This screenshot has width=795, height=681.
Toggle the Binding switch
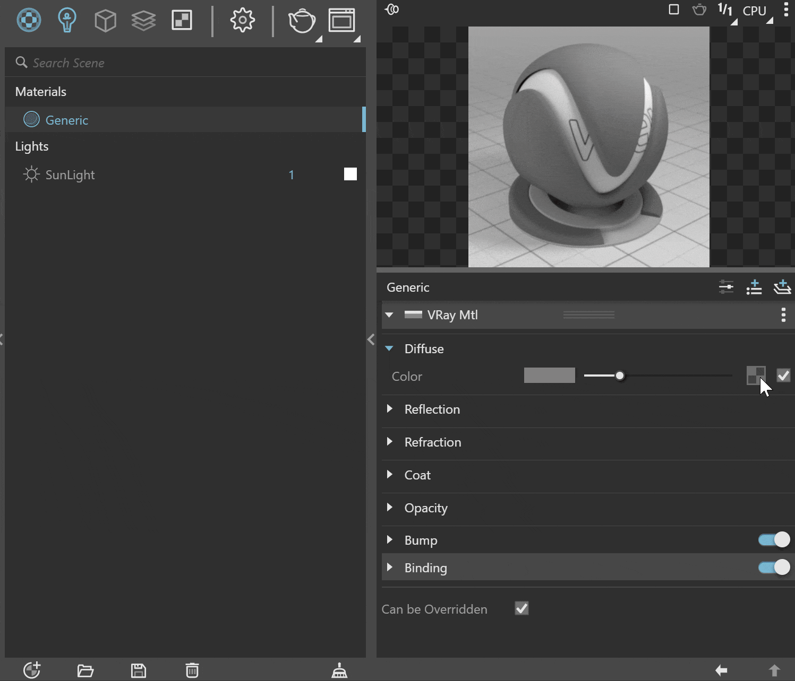point(774,567)
